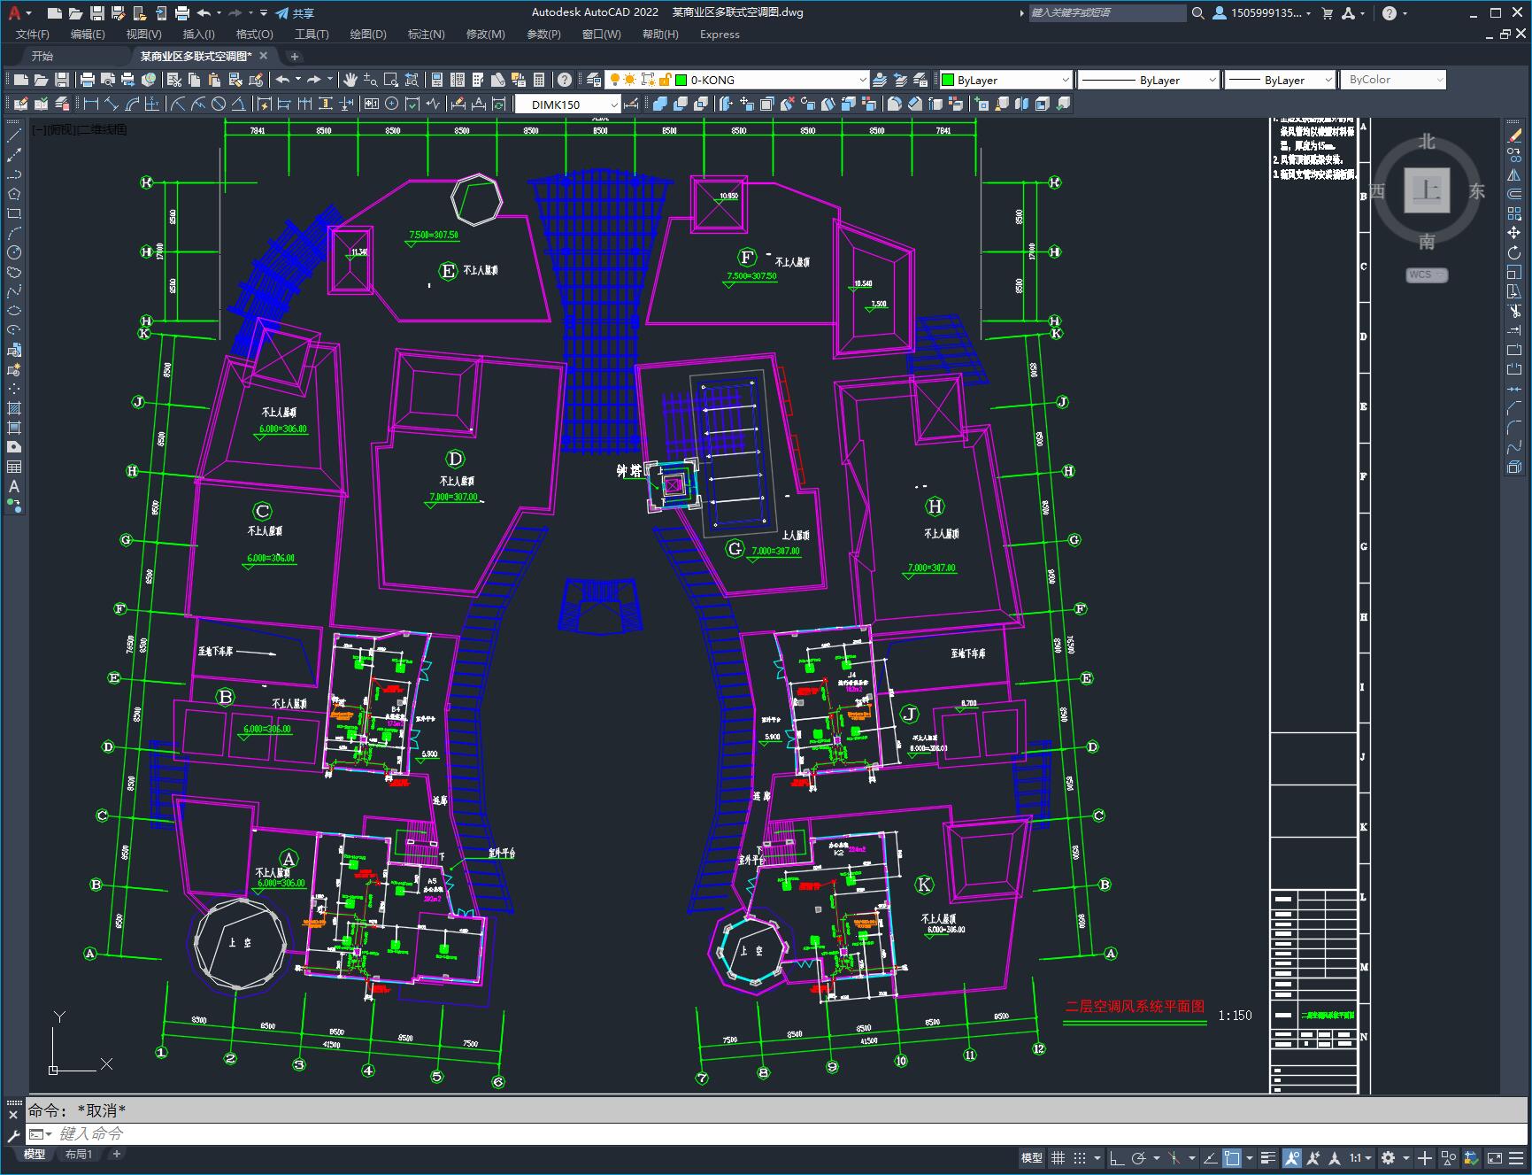Open the ByLayer linetype dropdown
This screenshot has height=1175, width=1532.
(1149, 80)
